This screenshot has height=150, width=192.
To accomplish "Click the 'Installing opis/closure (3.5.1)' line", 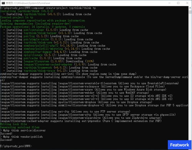I will 45,55.
